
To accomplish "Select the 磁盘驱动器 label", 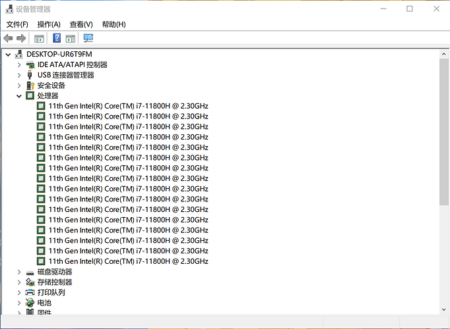I will pyautogui.click(x=55, y=272).
